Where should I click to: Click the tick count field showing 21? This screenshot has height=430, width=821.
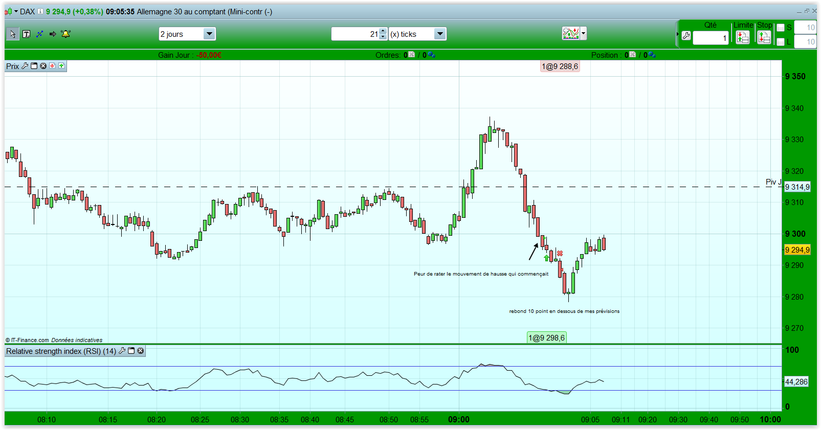click(356, 34)
